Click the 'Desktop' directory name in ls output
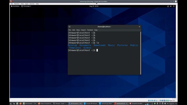Image resolution: width=187 pixels, height=105 pixels. coord(72,45)
